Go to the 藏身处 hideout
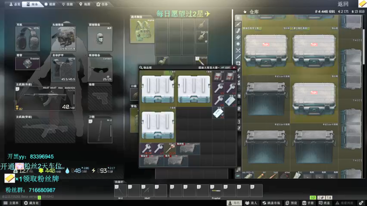The height and width of the screenshot is (206, 367). coord(31,203)
